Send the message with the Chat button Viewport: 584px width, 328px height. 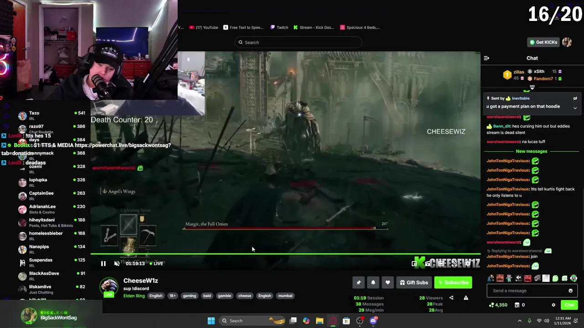coord(569,305)
